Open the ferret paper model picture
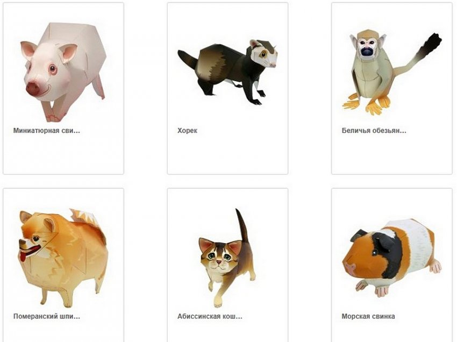The height and width of the screenshot is (342, 457). click(227, 72)
